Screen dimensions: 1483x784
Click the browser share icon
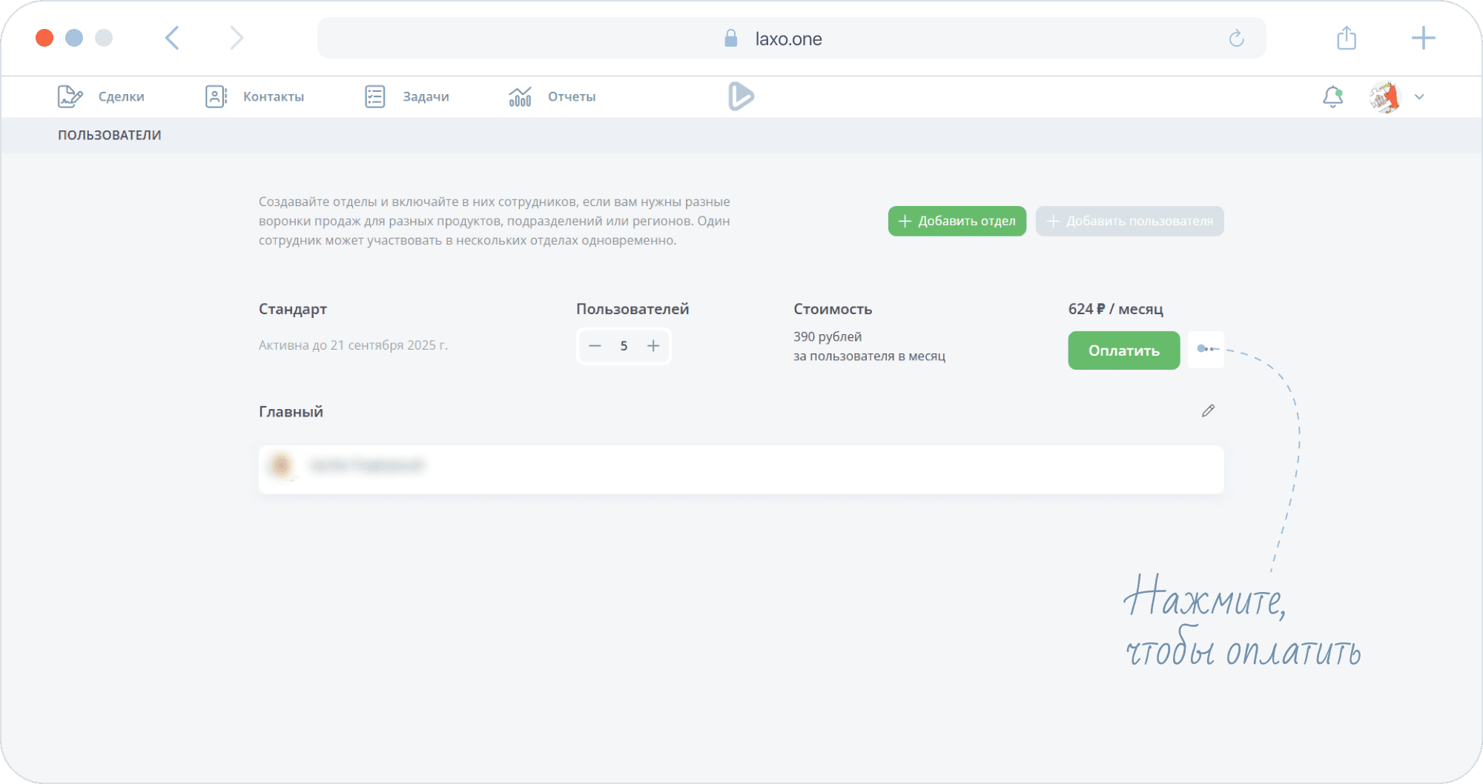point(1347,38)
